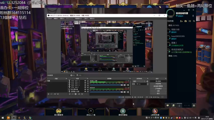Toggle visibility of Text (GDI+) 3 source

[x=85, y=83]
